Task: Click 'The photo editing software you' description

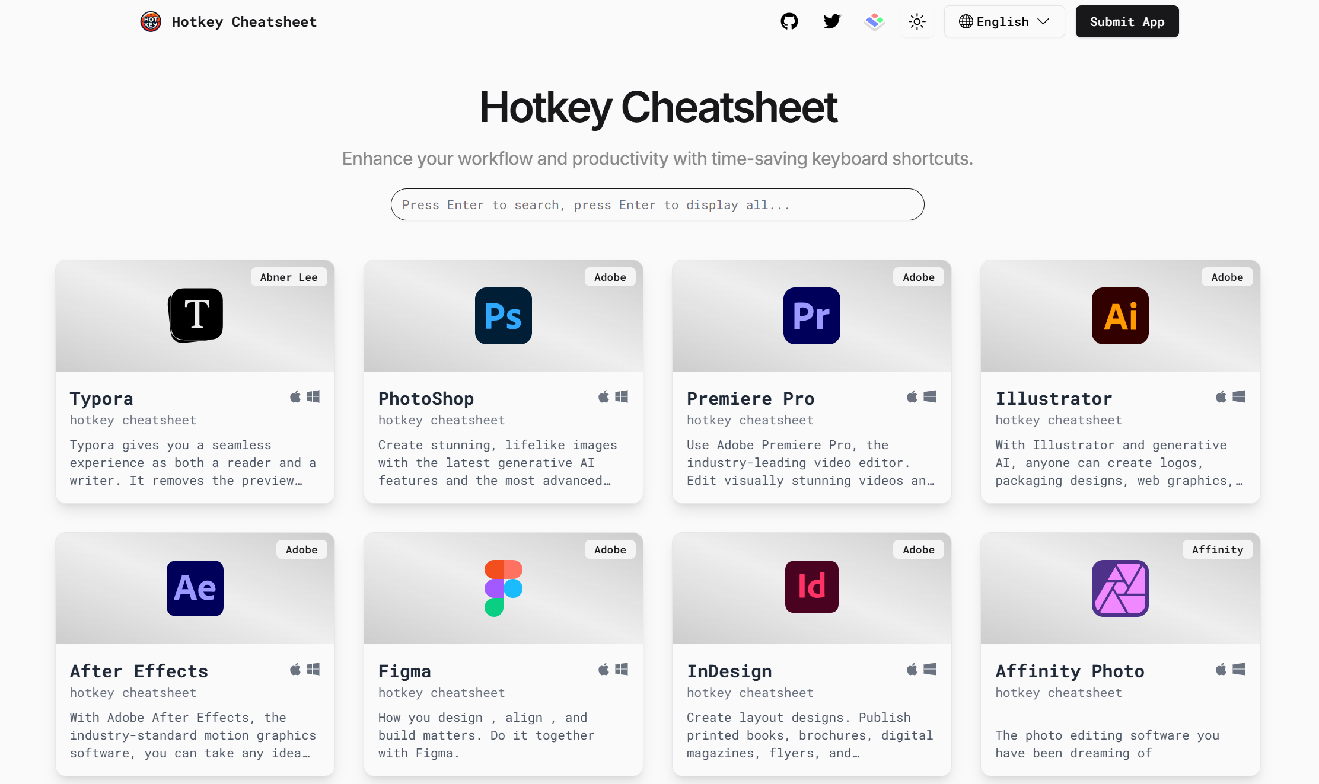Action: 1107,744
